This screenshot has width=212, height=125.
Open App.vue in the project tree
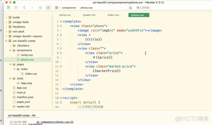click(22, 88)
